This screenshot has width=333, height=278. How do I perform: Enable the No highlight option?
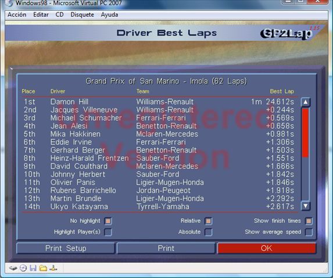(x=108, y=221)
